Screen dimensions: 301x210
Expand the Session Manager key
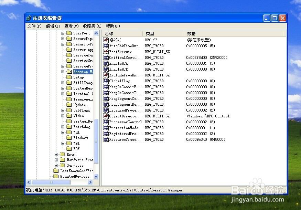pos(63,72)
